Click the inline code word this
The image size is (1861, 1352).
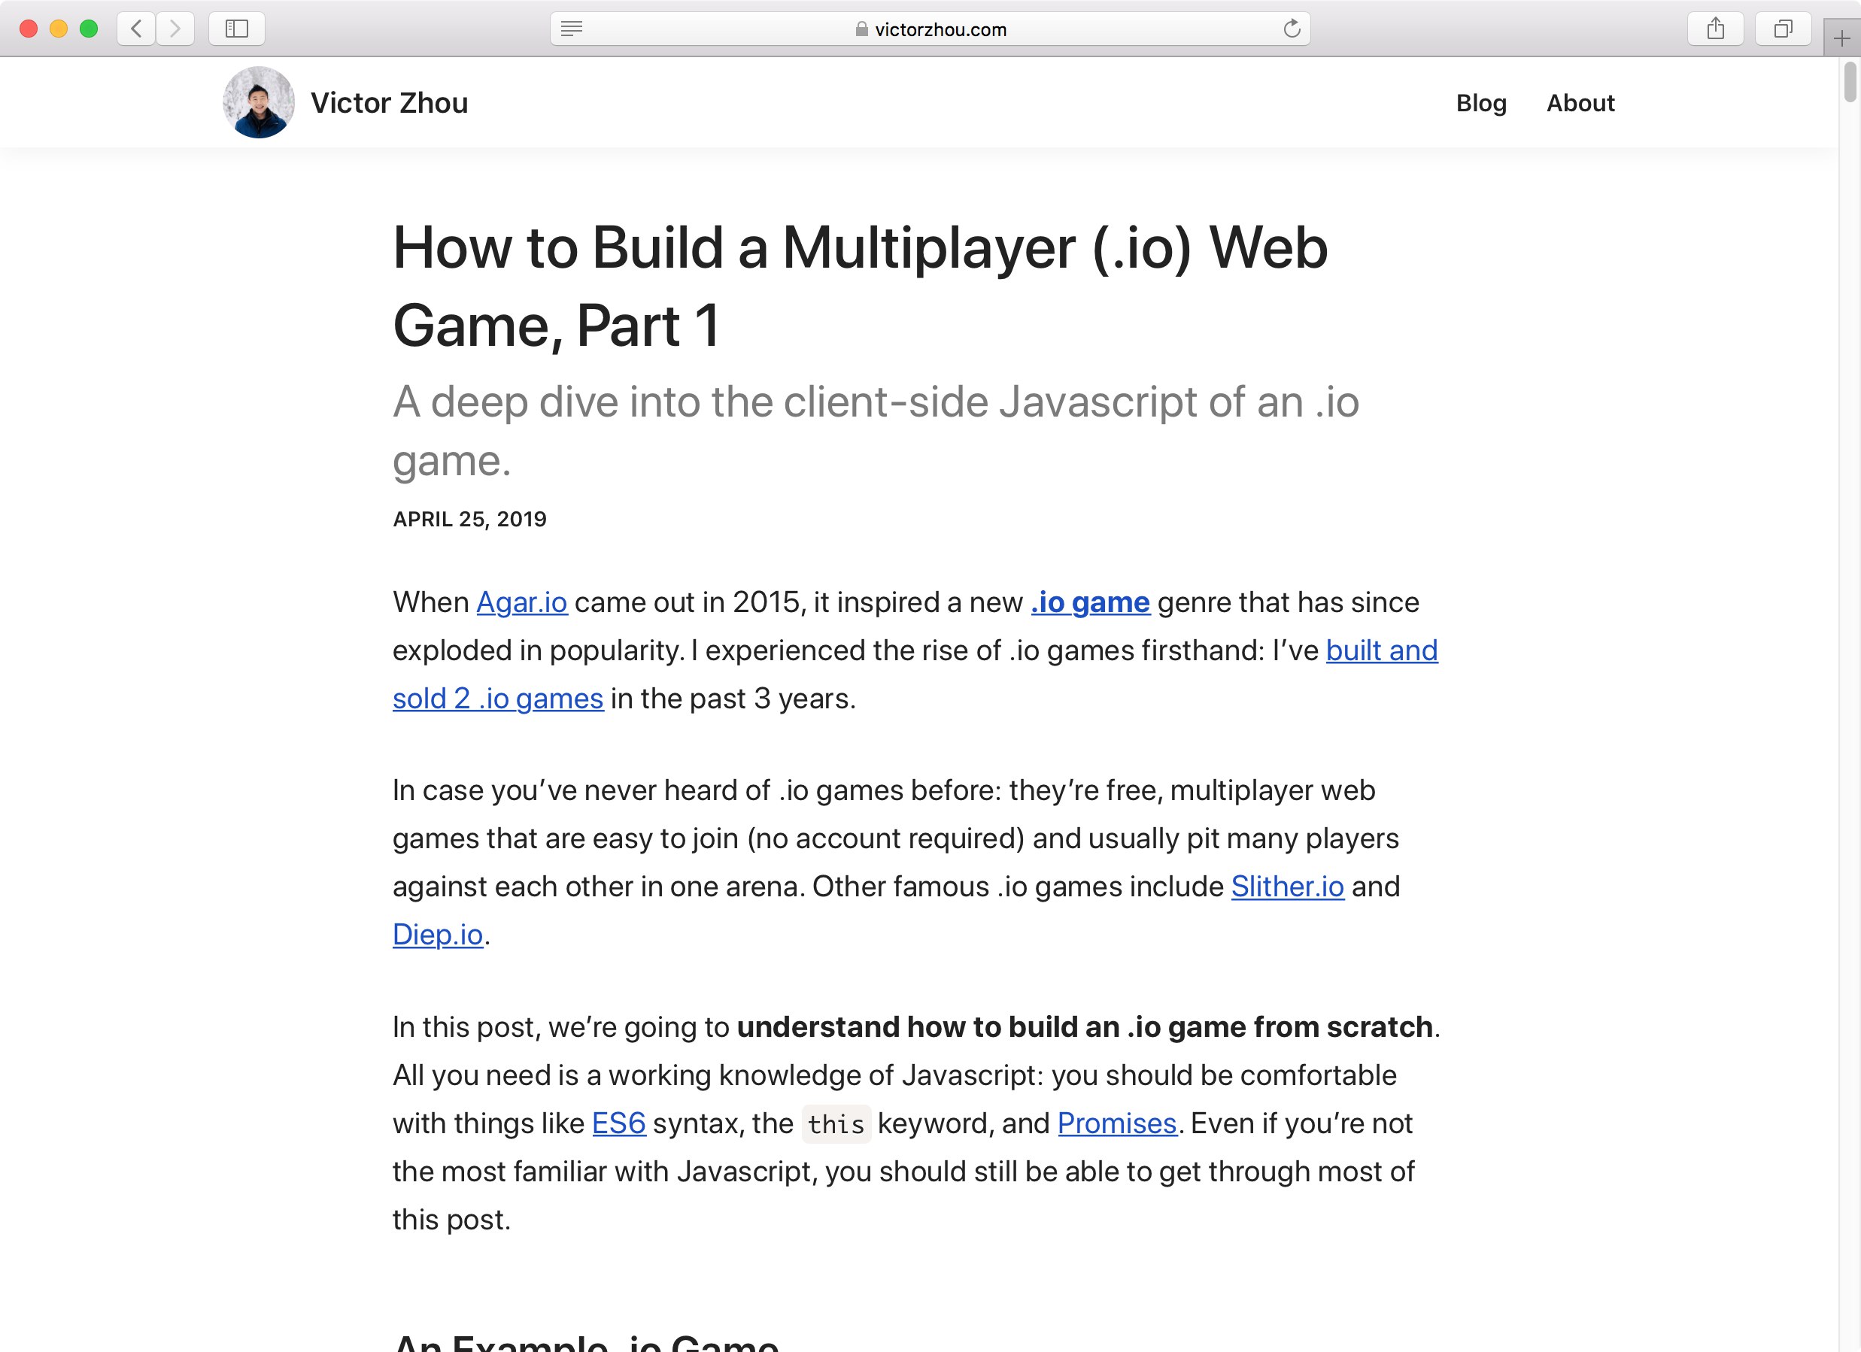point(835,1124)
